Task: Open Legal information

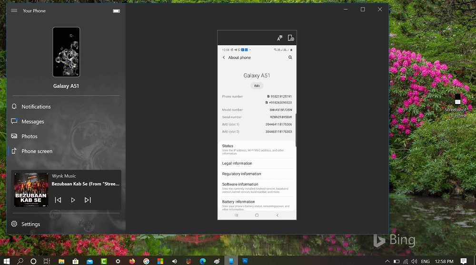Action: tap(257, 163)
